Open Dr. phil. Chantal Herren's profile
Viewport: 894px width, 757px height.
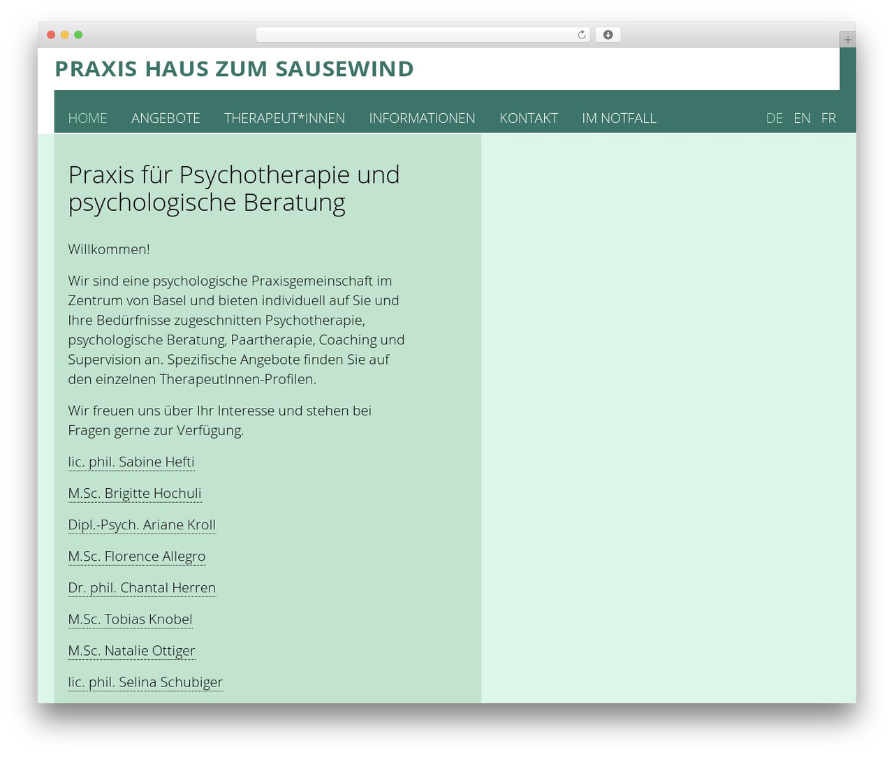pos(142,587)
